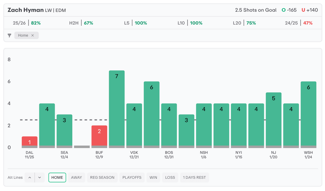Select the PLAYOFFS filter
The height and width of the screenshot is (191, 325).
tap(132, 177)
